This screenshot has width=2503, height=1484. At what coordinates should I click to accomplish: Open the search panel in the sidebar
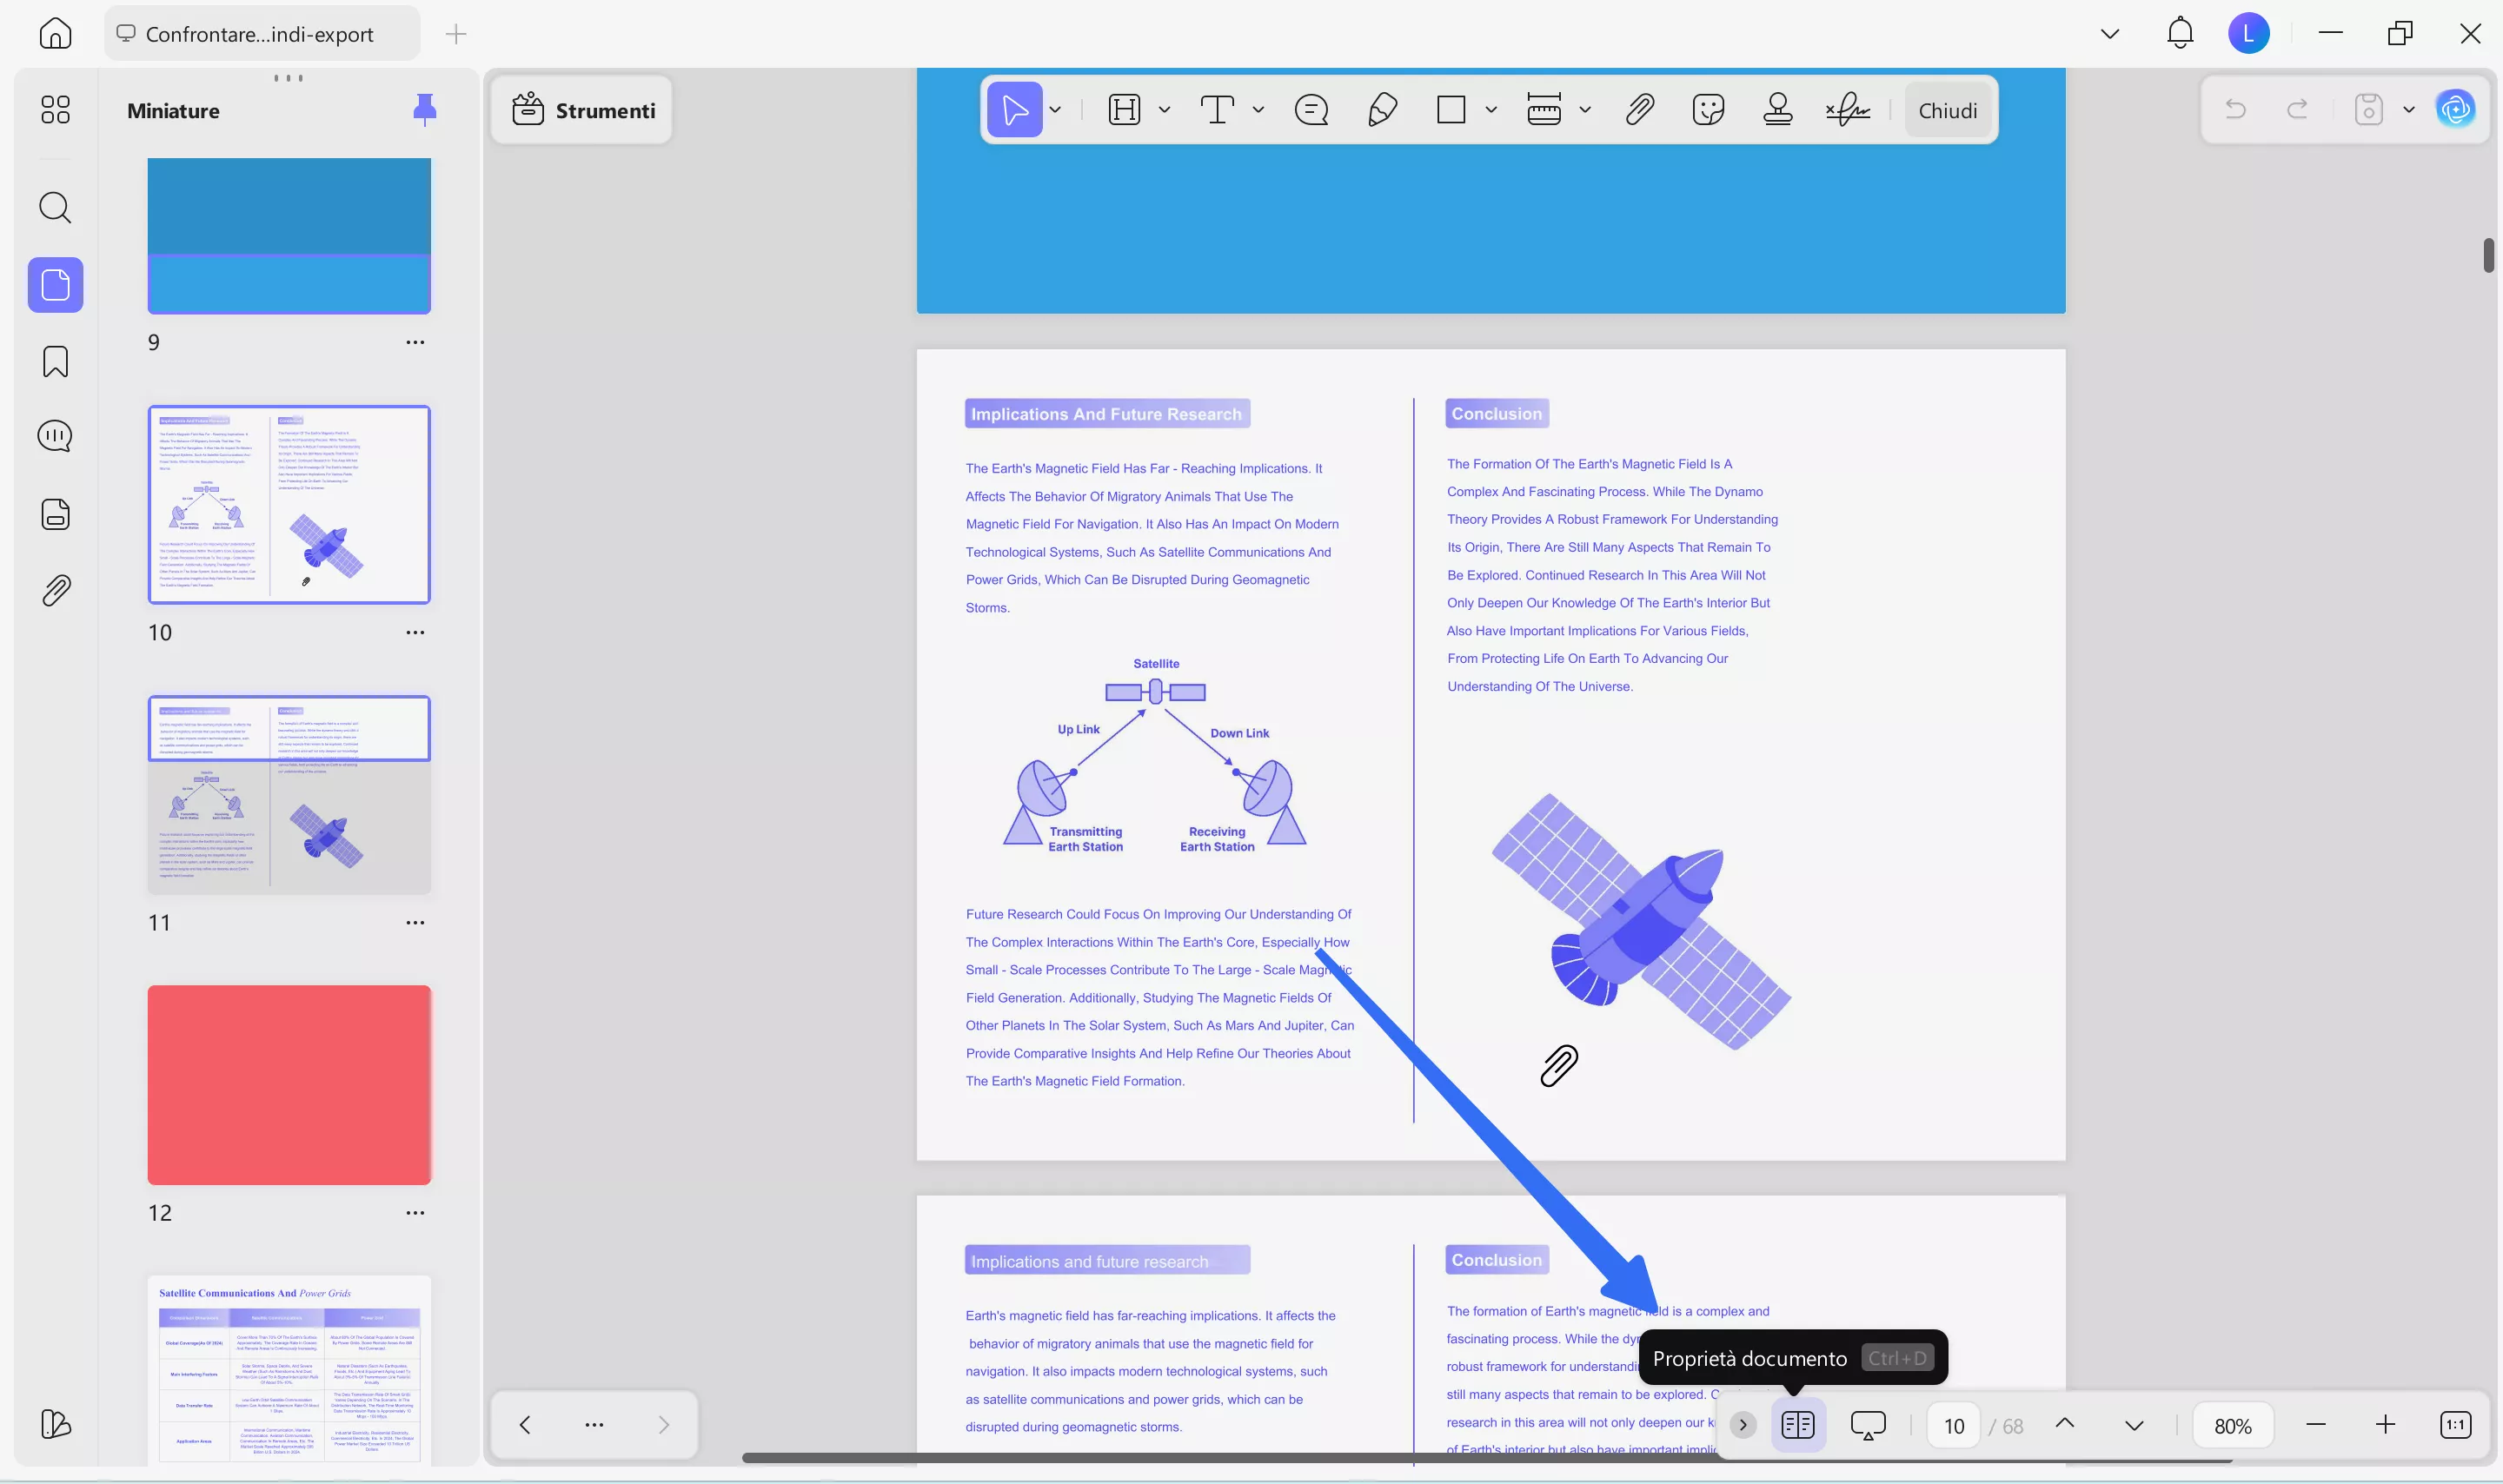tap(55, 208)
